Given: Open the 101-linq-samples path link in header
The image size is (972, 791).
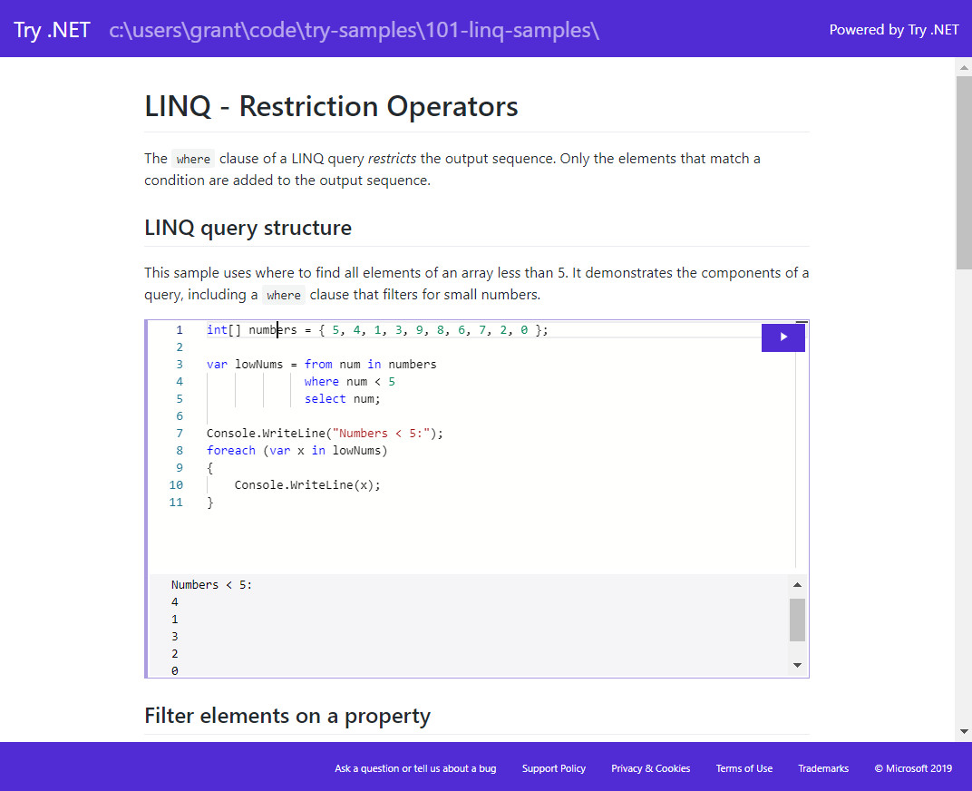Looking at the screenshot, I should (354, 30).
